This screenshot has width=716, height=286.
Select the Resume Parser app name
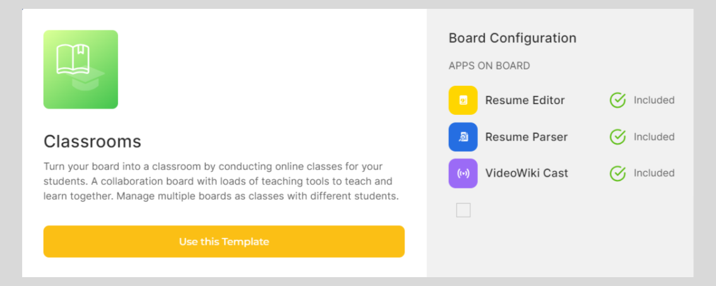click(x=526, y=137)
